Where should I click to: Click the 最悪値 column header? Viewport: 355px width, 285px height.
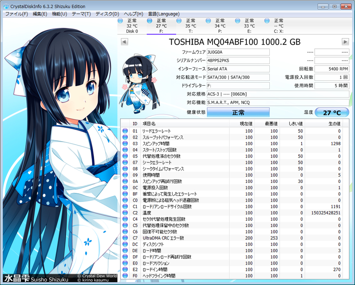click(x=267, y=124)
